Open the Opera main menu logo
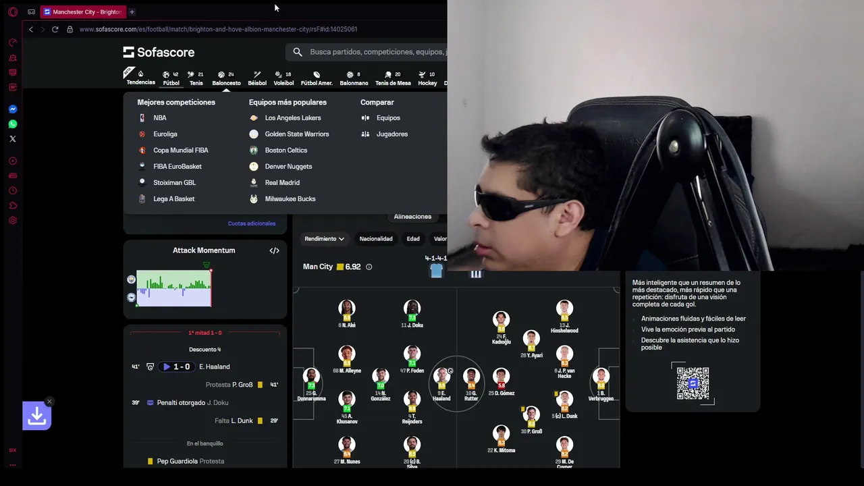 pyautogui.click(x=12, y=11)
